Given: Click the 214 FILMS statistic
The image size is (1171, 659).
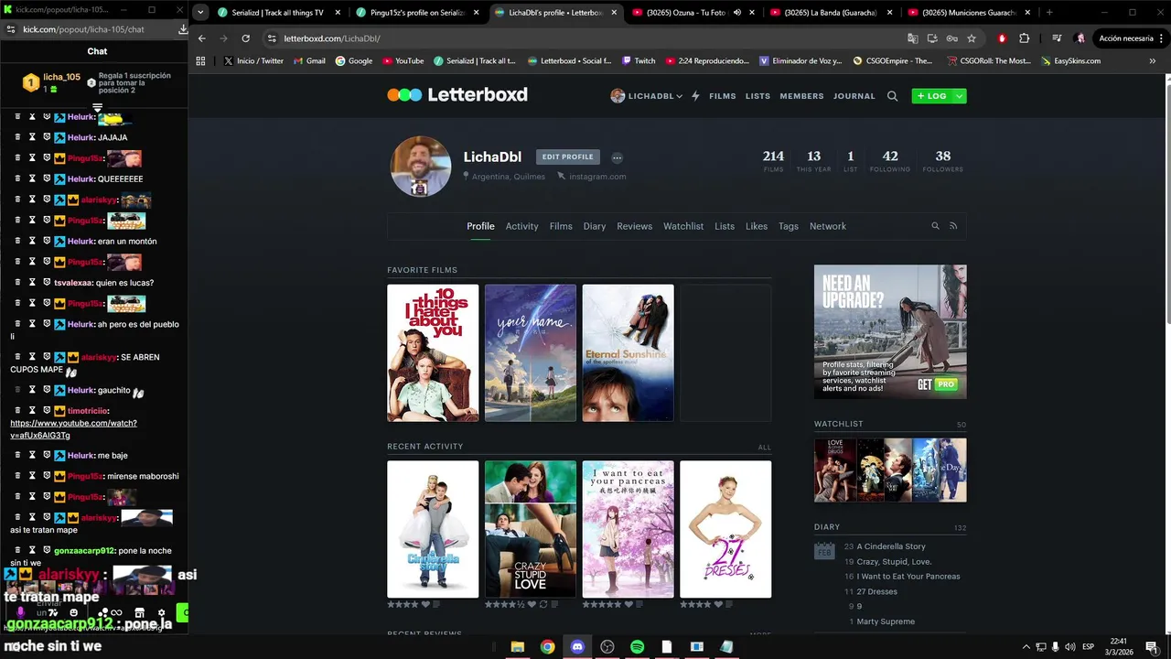Looking at the screenshot, I should 773,161.
